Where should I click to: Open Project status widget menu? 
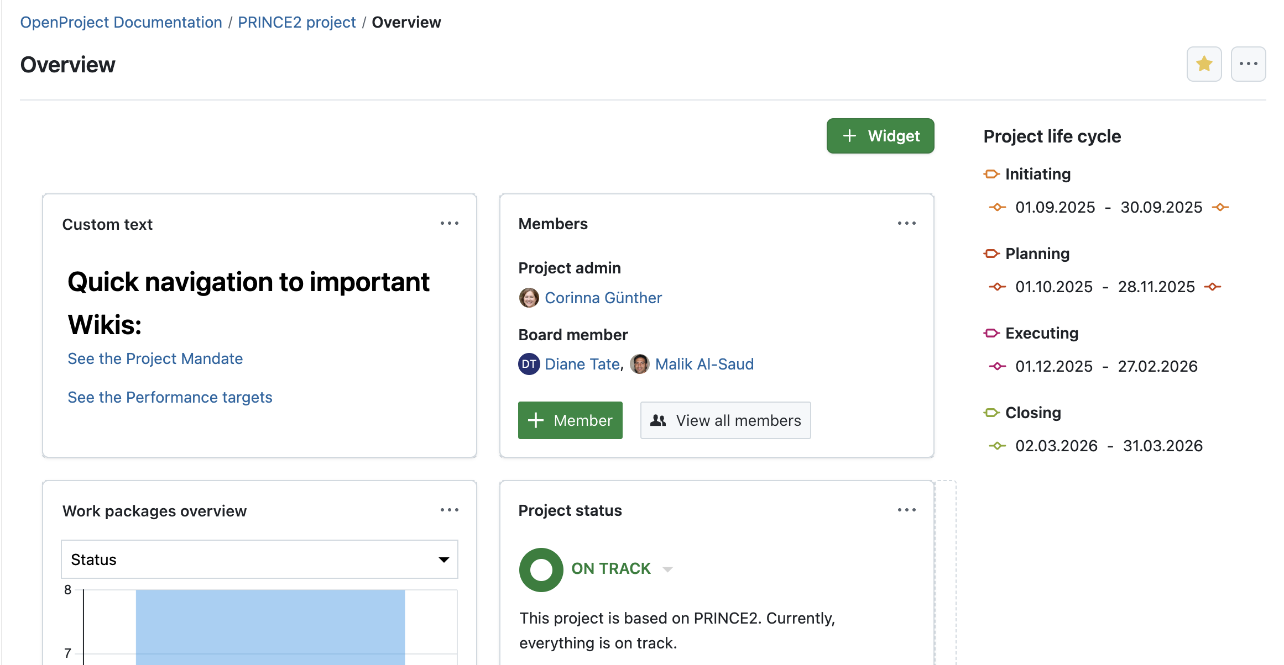(x=906, y=510)
